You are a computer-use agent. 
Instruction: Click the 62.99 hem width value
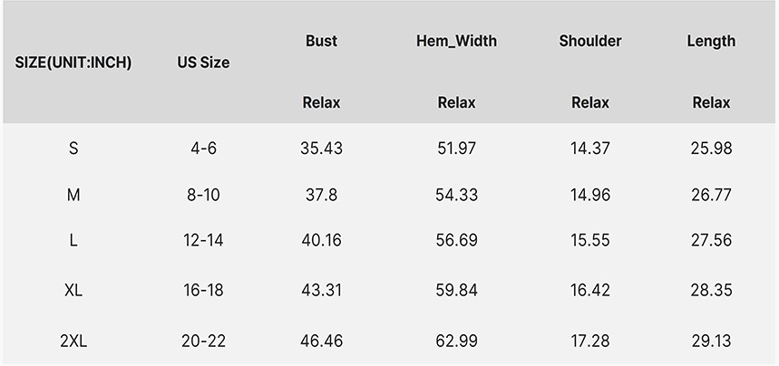coord(456,342)
